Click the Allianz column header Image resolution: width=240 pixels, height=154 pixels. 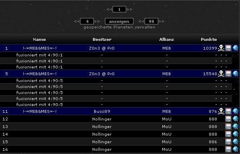tap(167, 40)
